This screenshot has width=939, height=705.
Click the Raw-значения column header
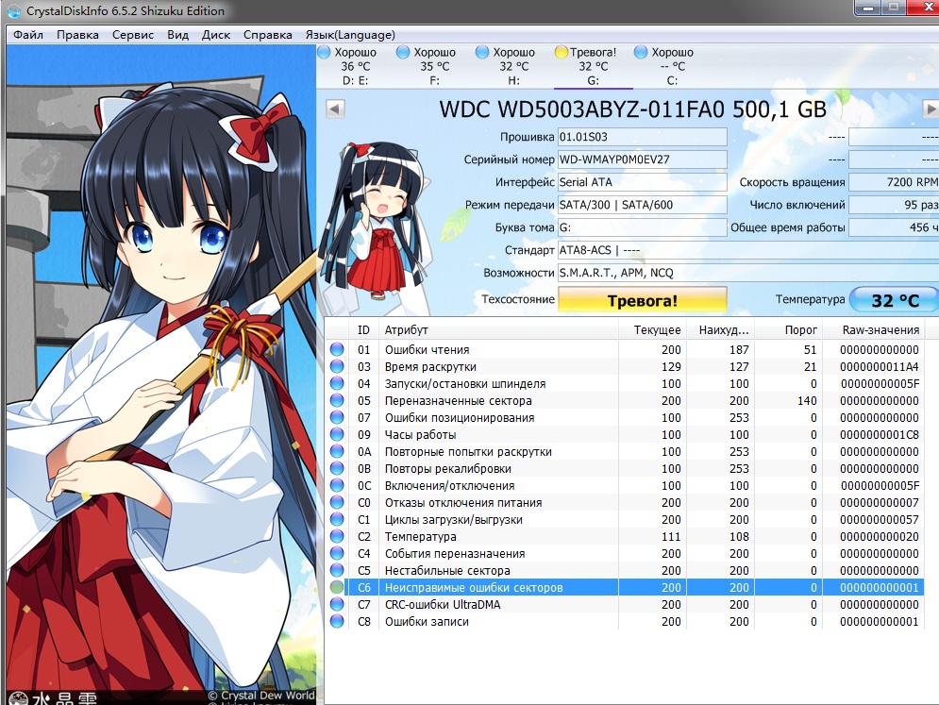coord(874,330)
